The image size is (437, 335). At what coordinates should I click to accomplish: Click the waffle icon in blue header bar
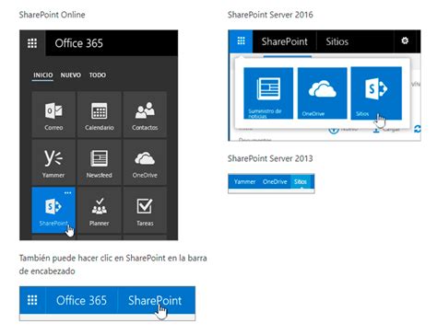pos(32,300)
